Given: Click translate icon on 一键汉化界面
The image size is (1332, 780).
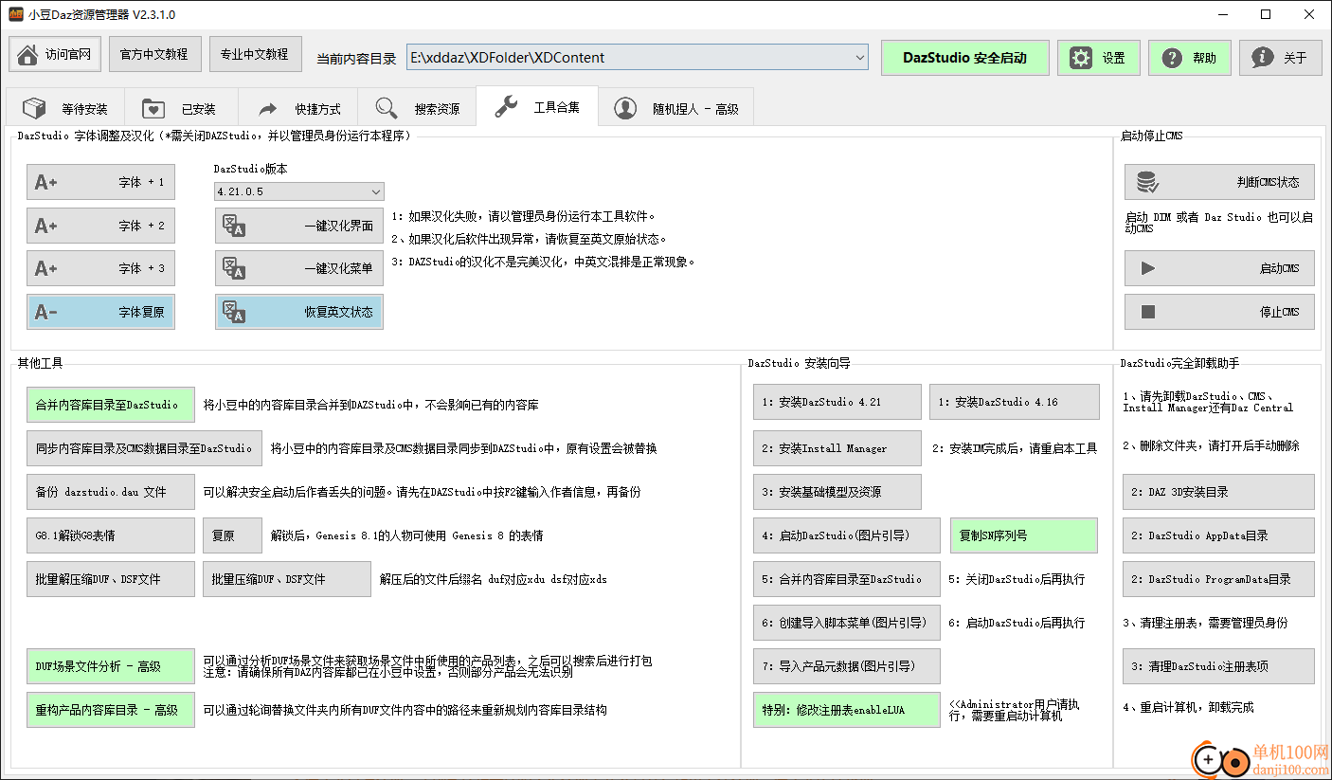Looking at the screenshot, I should [x=234, y=226].
